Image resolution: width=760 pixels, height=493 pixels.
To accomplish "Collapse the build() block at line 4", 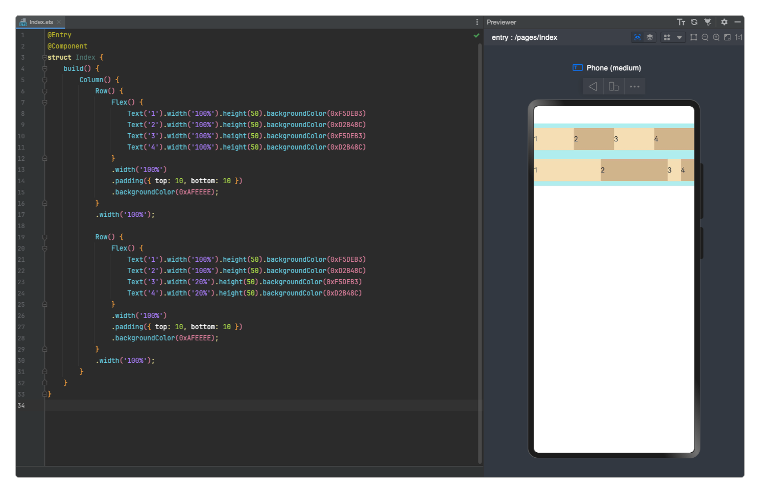I will point(45,68).
